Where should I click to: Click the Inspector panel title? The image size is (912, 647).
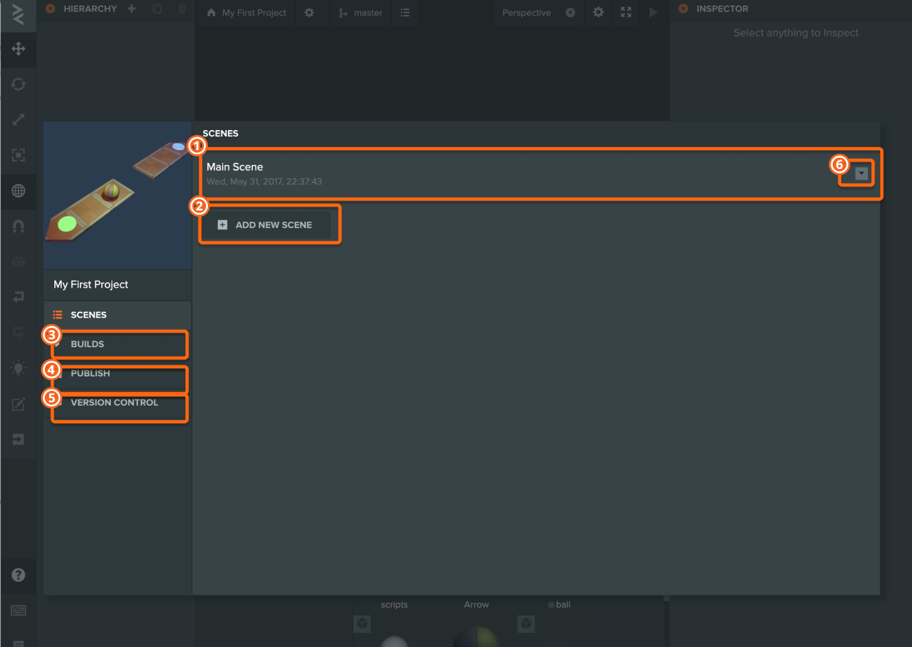pos(722,9)
